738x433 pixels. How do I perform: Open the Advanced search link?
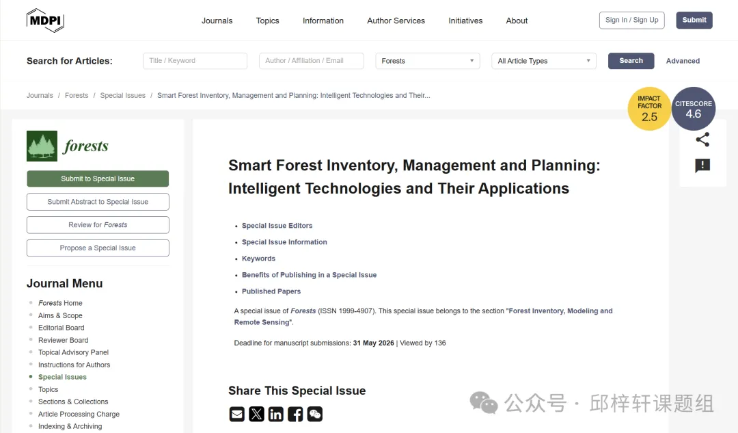point(683,61)
